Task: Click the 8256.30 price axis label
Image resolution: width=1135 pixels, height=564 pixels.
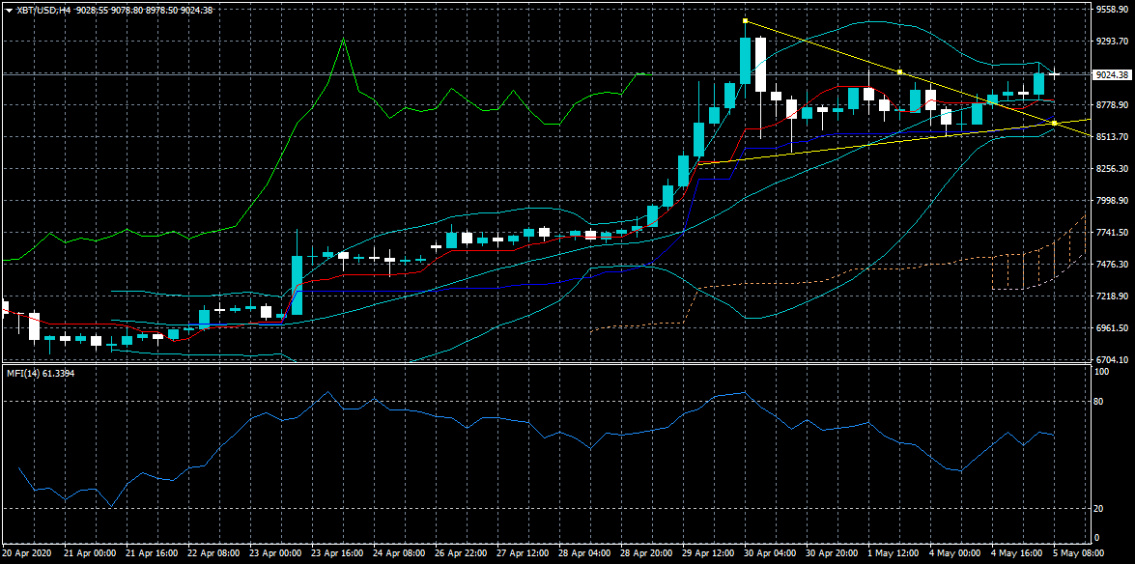Action: [x=1114, y=169]
